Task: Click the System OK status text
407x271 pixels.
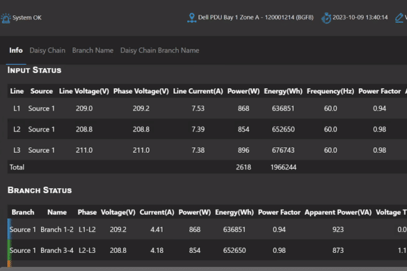Action: click(27, 17)
